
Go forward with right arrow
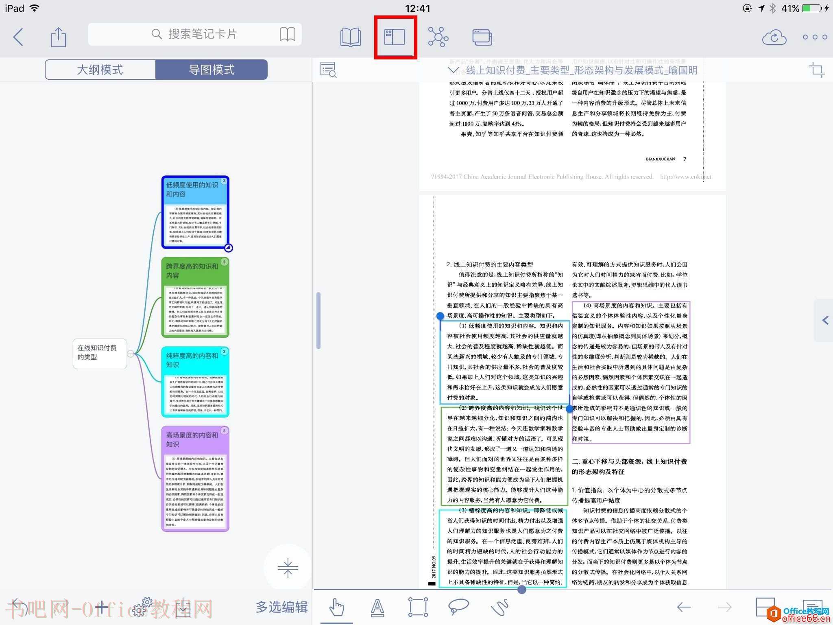point(725,608)
